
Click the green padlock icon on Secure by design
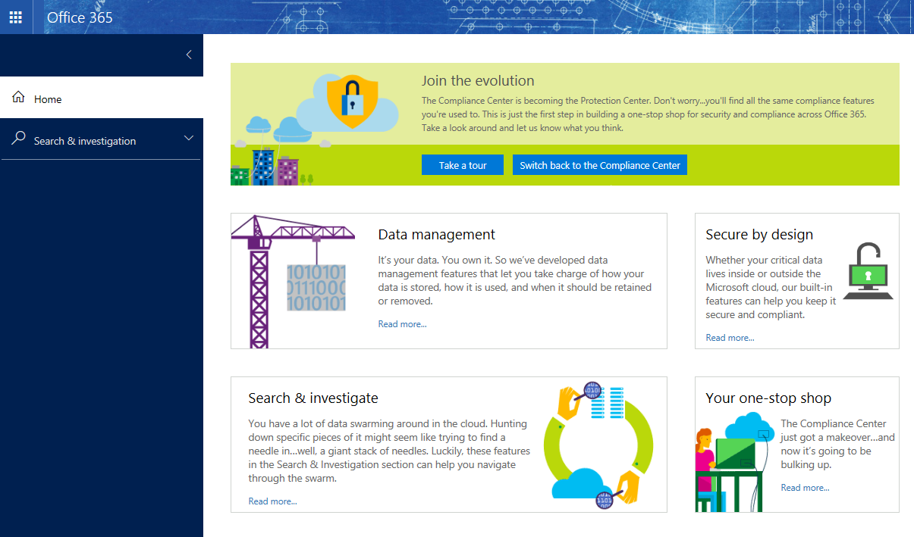click(866, 274)
